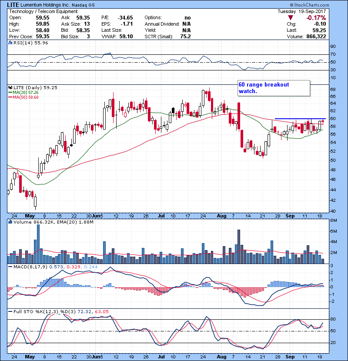
Task: Click the -0.17% percent change
Action: pos(316,18)
